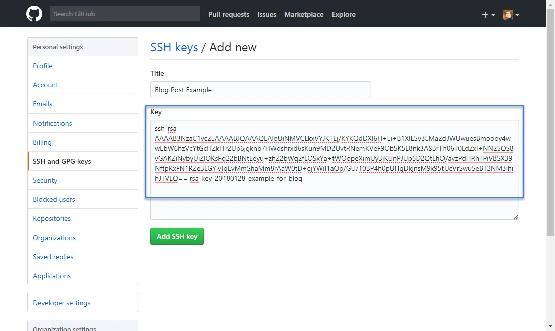Open Notifications settings
The width and height of the screenshot is (555, 331).
(x=82, y=123)
